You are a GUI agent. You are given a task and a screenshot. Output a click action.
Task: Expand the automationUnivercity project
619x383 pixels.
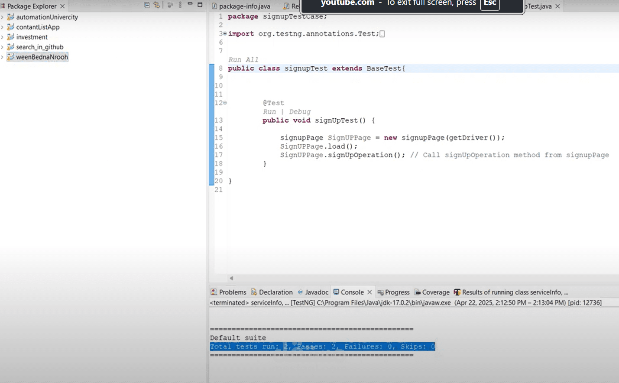pyautogui.click(x=2, y=17)
